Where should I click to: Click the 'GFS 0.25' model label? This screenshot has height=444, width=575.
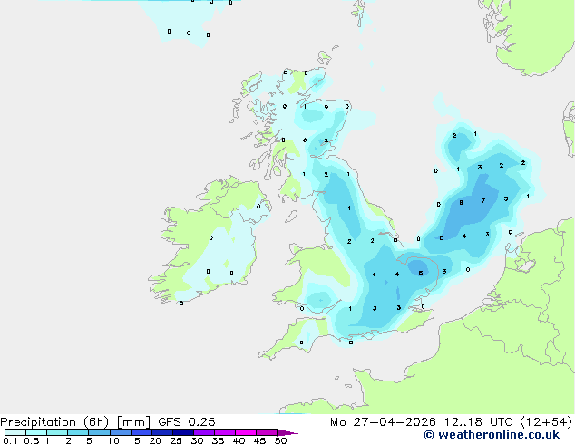(x=187, y=422)
